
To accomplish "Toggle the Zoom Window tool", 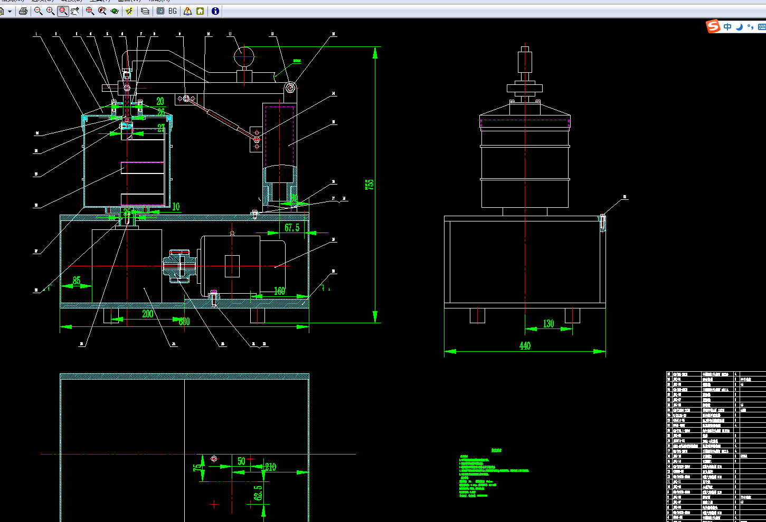I will pos(63,11).
